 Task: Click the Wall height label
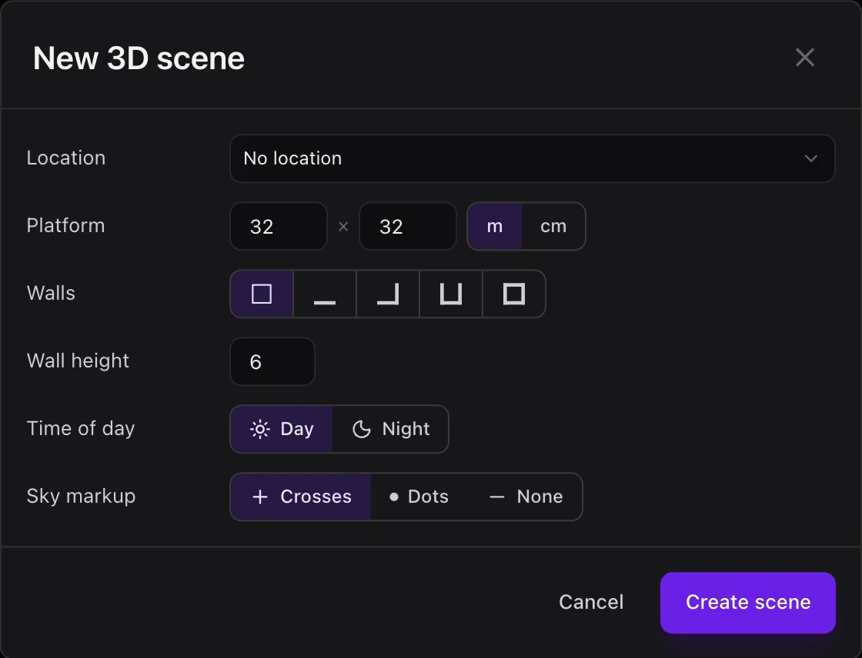click(78, 361)
